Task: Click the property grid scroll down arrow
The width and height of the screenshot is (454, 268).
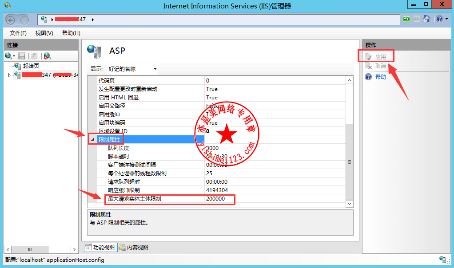Action: click(350, 204)
